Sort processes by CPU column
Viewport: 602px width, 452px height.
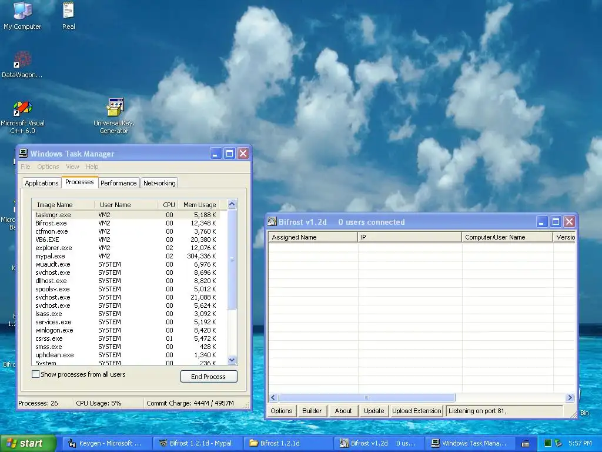pyautogui.click(x=168, y=205)
